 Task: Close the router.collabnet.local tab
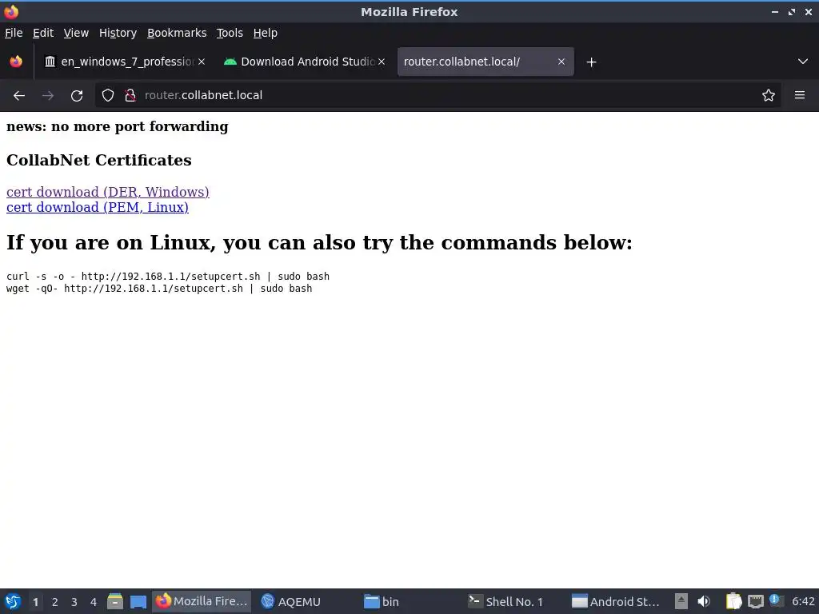[561, 62]
